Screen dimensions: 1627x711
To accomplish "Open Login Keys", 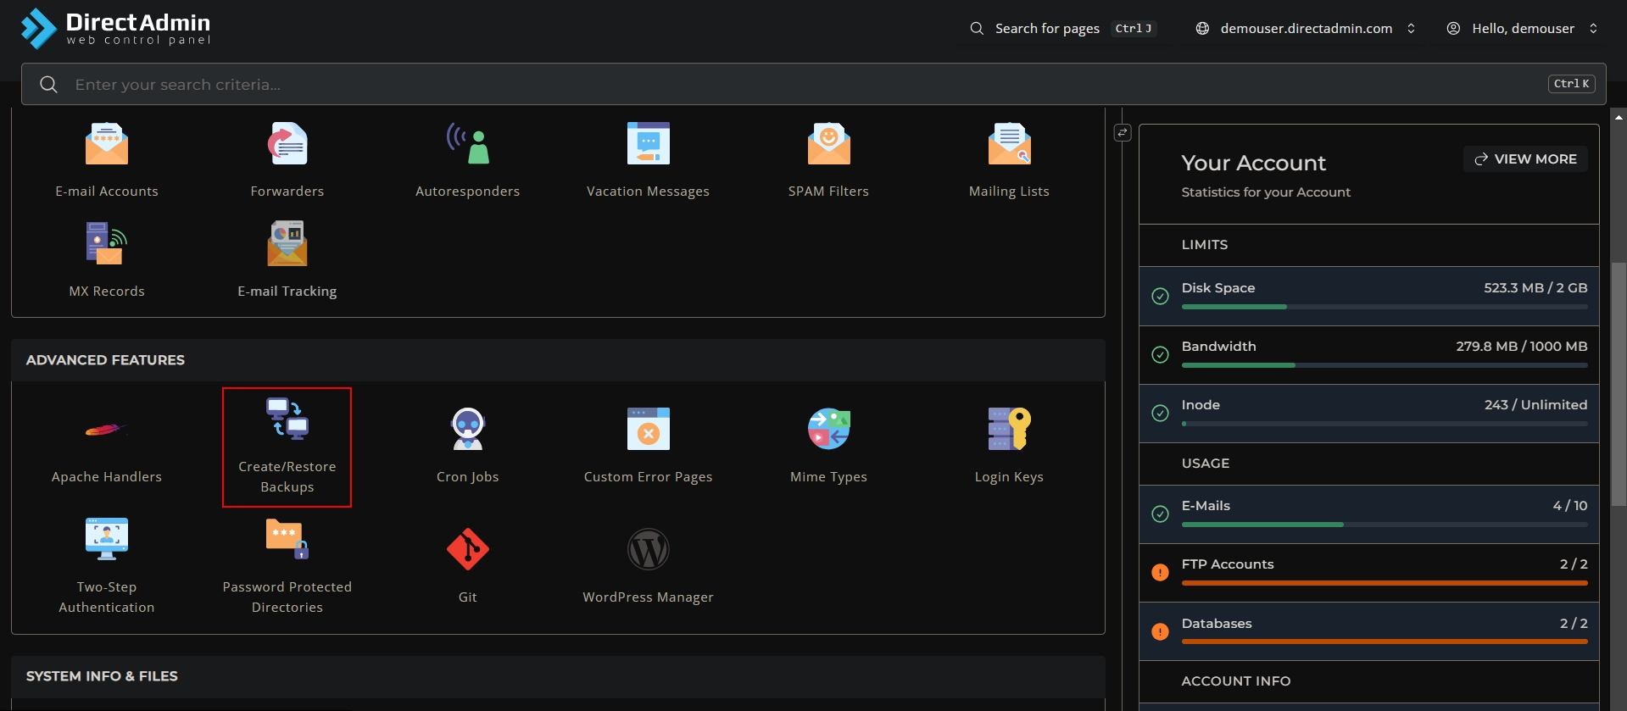I will pyautogui.click(x=1008, y=430).
